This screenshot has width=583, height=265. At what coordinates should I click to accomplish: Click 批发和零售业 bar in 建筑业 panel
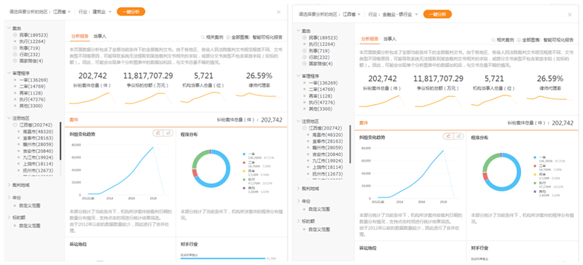[x=222, y=258]
